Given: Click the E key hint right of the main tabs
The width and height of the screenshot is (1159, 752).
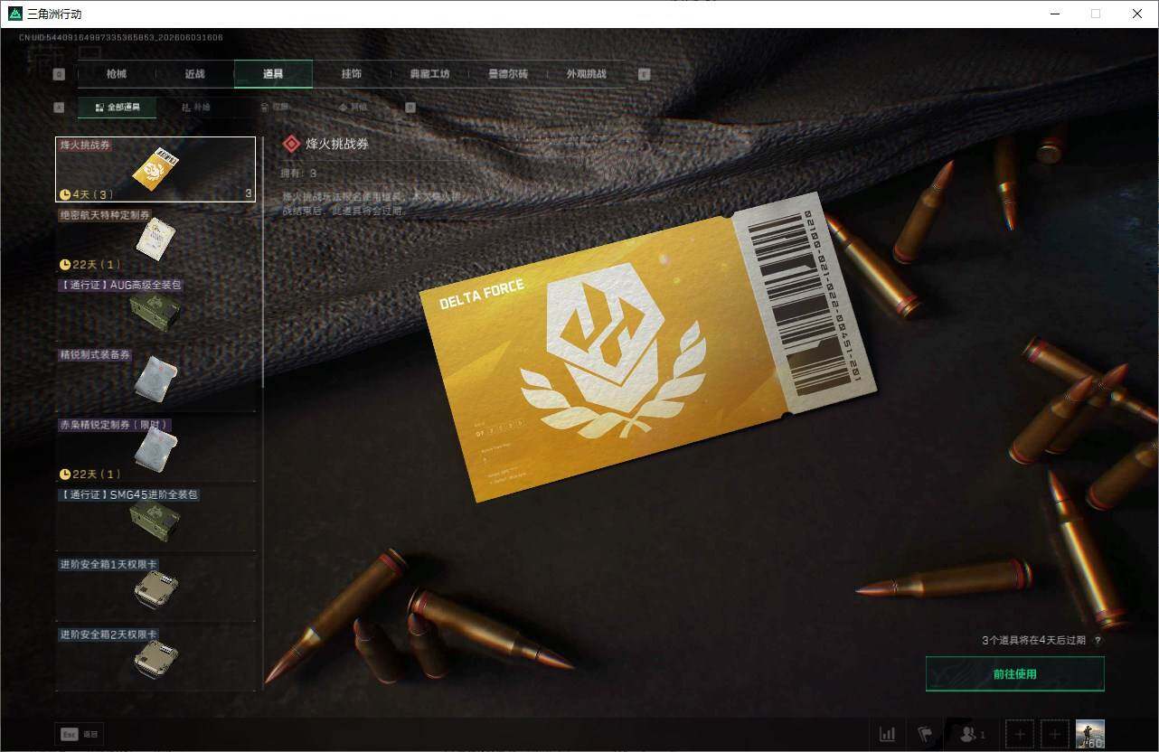Looking at the screenshot, I should [645, 75].
